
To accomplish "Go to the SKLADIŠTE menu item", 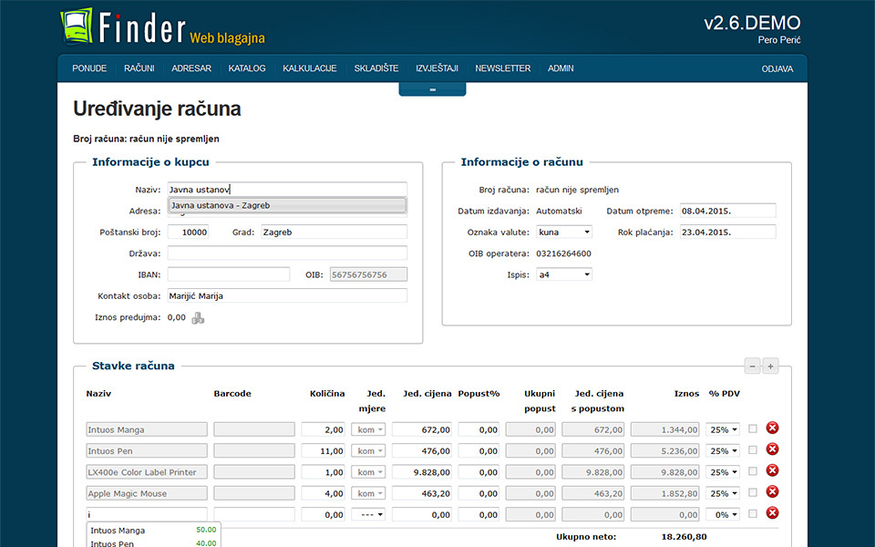I will [376, 68].
